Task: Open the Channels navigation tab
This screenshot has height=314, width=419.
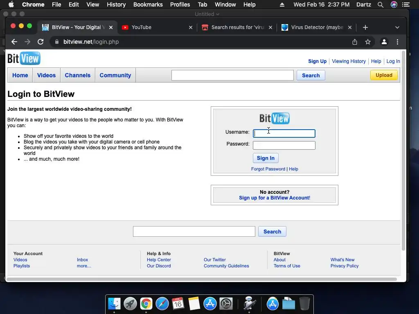Action: (77, 75)
